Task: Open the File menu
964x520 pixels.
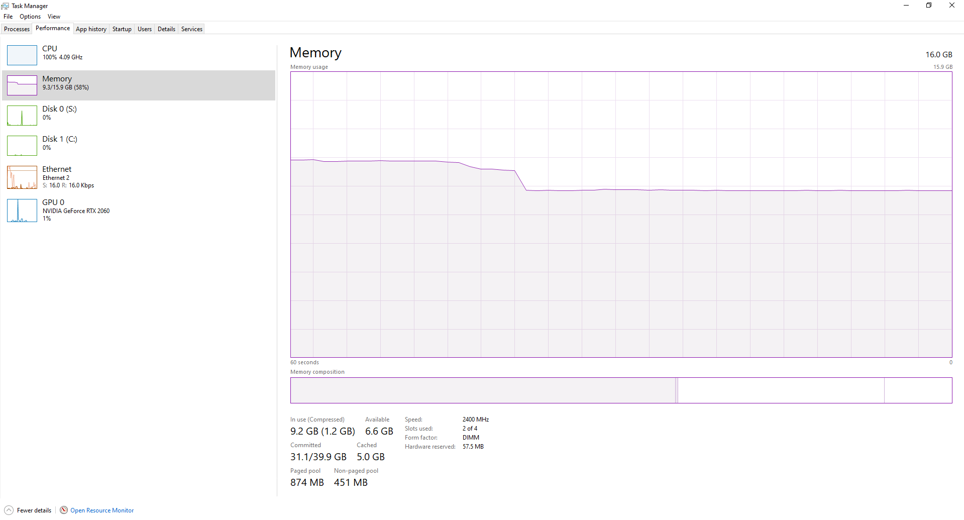Action: pos(8,17)
